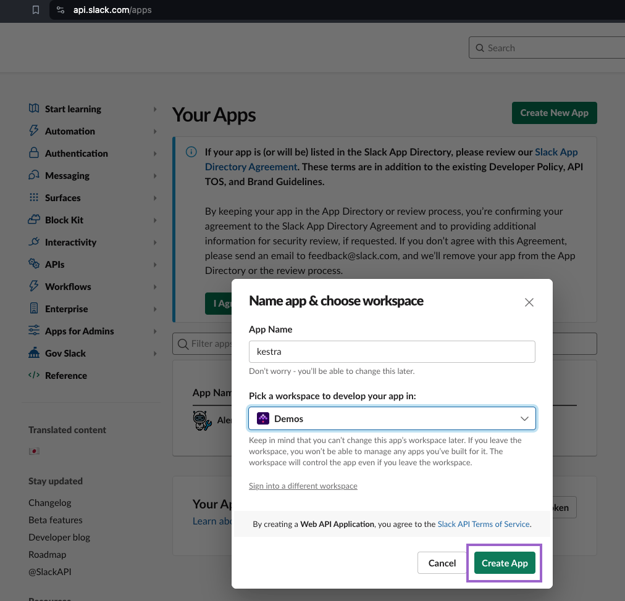Expand the Enterprise sidebar section arrow
The image size is (625, 601).
click(x=155, y=309)
